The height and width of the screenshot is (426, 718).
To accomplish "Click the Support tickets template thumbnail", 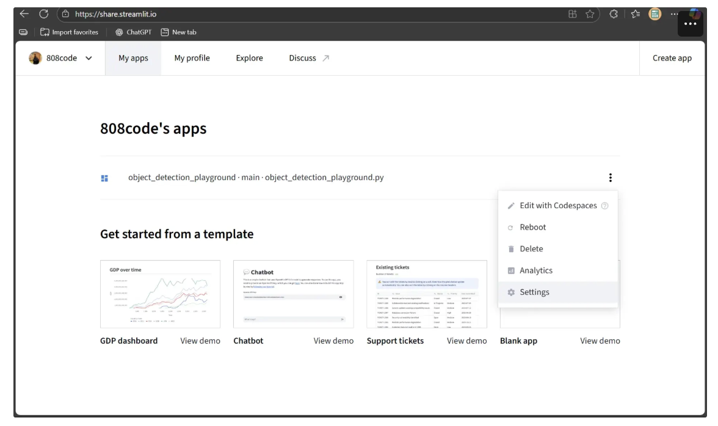I will [427, 294].
